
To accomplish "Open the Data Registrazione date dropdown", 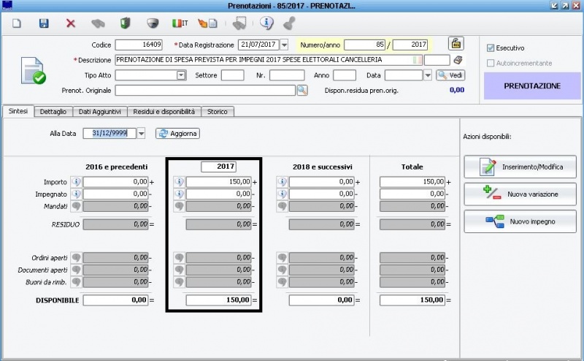I will (284, 45).
